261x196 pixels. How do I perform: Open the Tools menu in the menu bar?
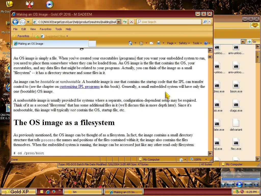[59, 29]
